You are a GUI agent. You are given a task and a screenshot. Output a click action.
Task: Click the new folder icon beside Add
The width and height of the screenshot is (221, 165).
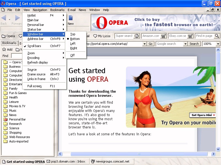pyautogui.click(x=17, y=50)
